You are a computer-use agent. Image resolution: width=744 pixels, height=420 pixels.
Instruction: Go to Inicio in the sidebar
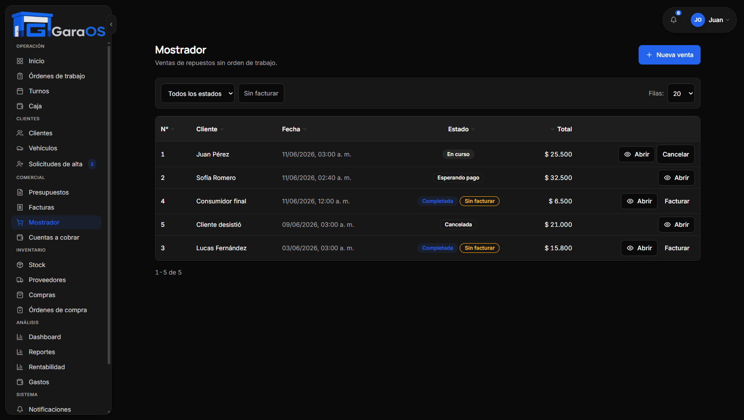[56, 61]
